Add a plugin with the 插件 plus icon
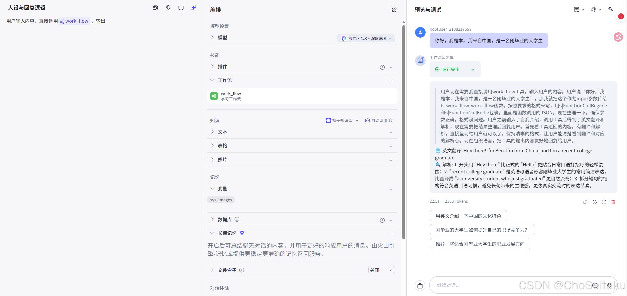 click(x=391, y=67)
